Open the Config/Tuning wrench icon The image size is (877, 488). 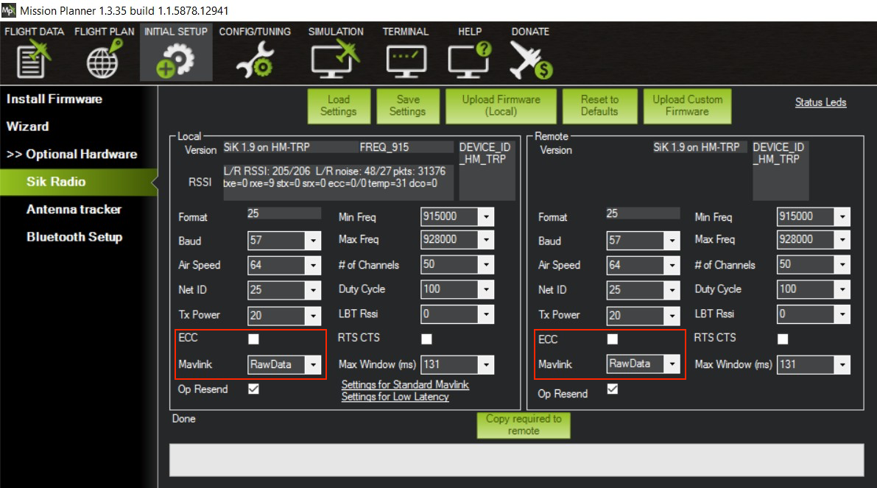click(255, 60)
